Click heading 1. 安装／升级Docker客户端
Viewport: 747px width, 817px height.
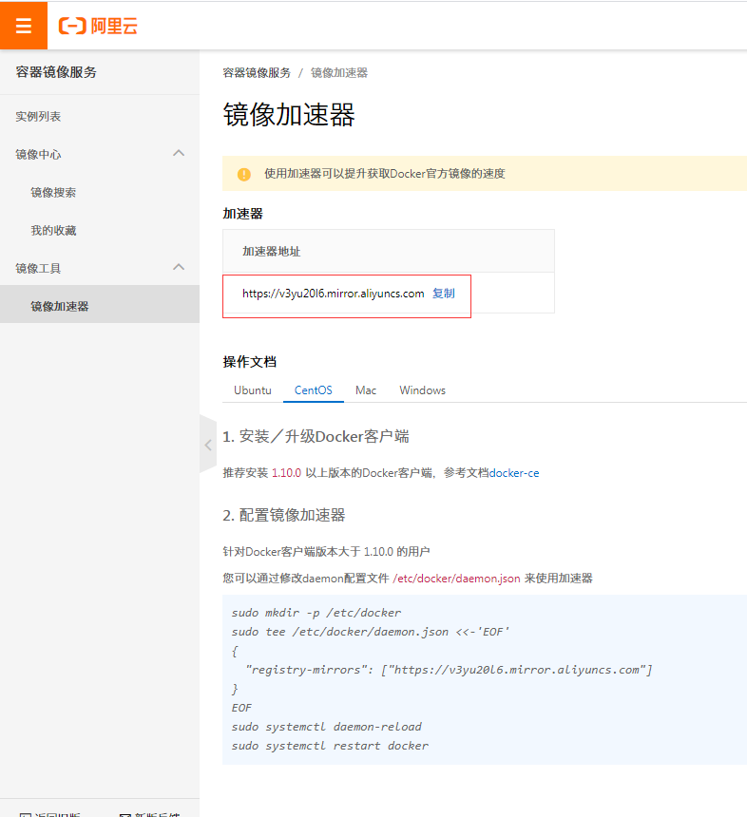(316, 436)
